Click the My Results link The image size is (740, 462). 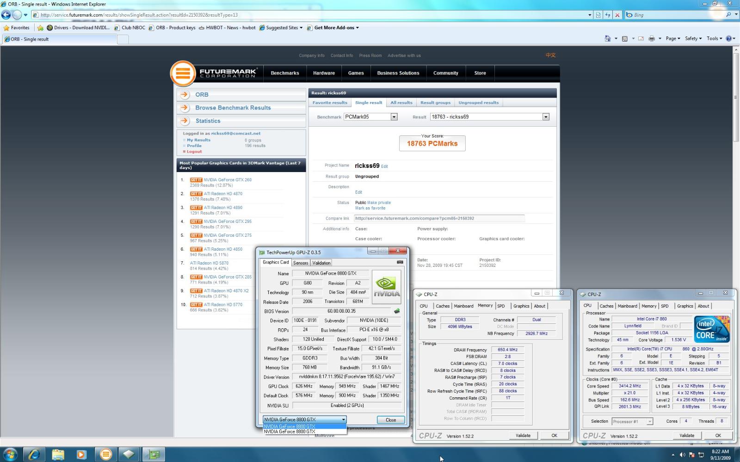coord(198,140)
